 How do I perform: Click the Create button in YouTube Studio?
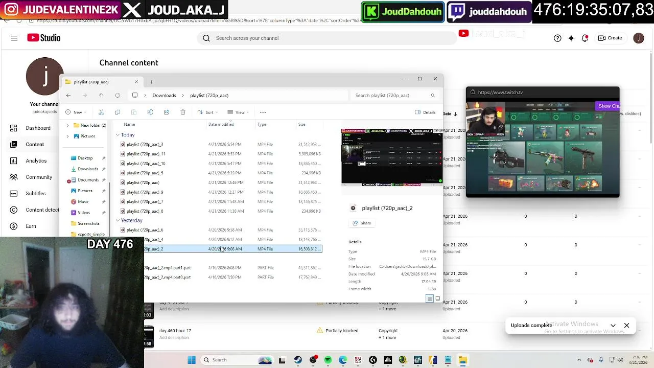610,38
